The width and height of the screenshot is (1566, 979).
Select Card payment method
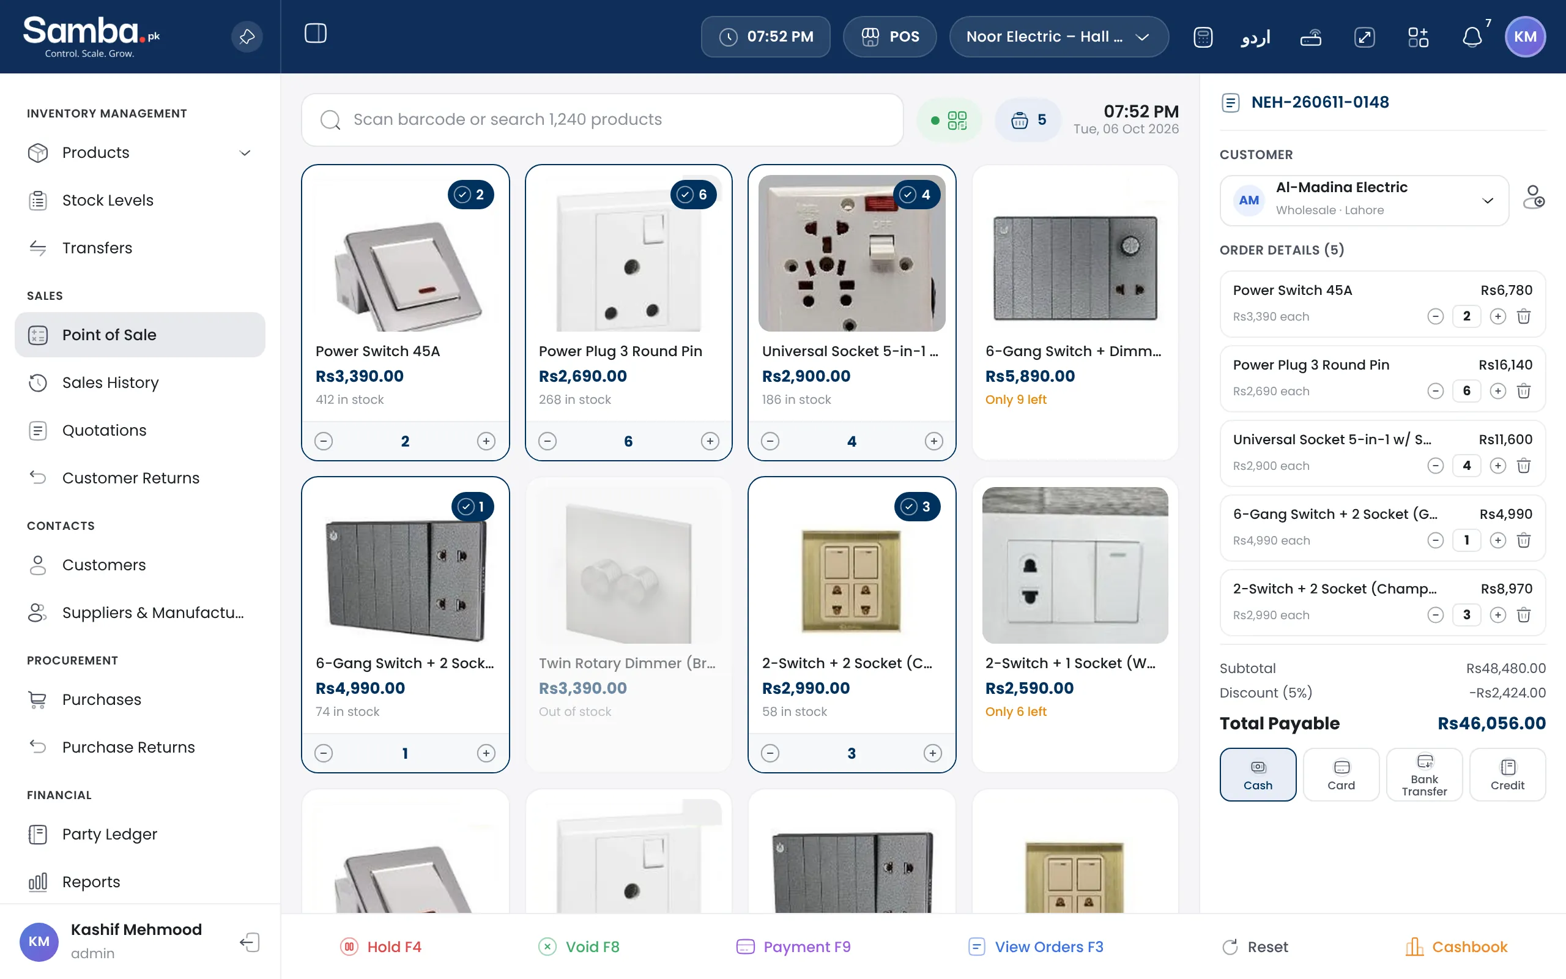pos(1341,775)
